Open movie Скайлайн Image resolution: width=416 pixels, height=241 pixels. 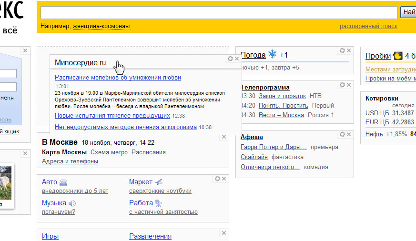point(254,157)
